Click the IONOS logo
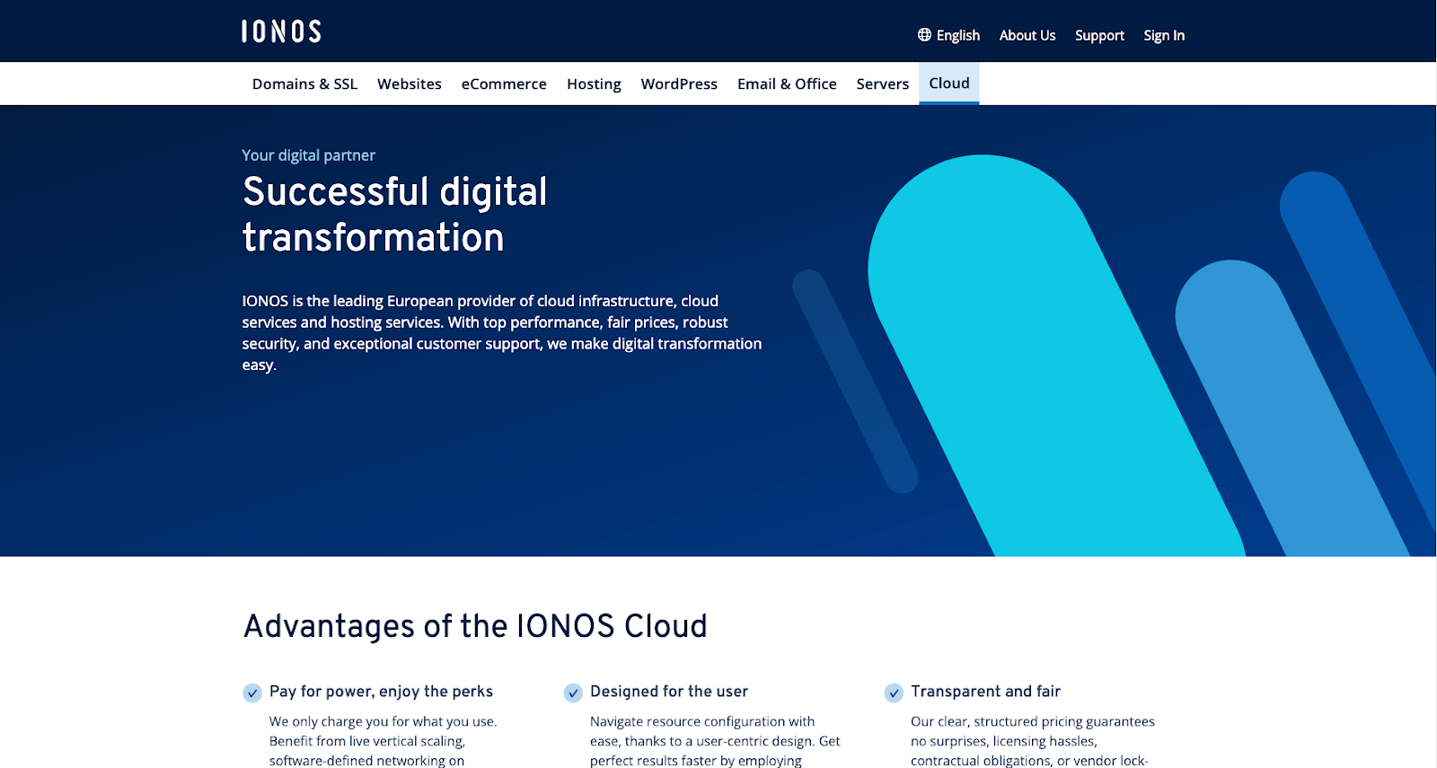1437x768 pixels. tap(281, 31)
